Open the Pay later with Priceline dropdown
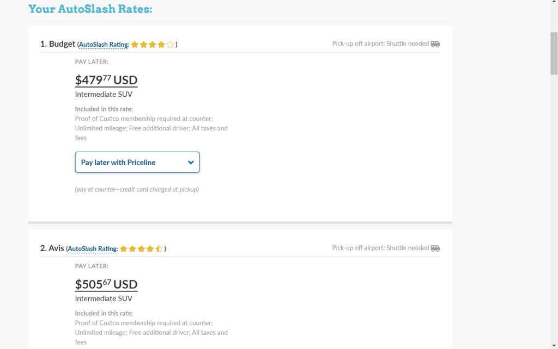This screenshot has height=349, width=558. [137, 162]
